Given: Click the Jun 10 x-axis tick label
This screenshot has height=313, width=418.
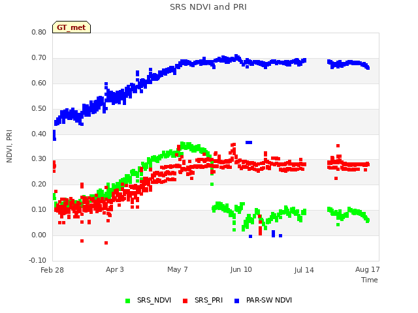Looking at the screenshot, I should (241, 269).
